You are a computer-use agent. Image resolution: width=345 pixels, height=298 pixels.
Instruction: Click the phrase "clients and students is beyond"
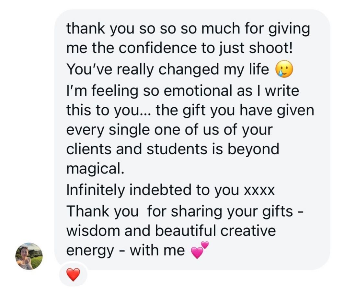point(172,149)
